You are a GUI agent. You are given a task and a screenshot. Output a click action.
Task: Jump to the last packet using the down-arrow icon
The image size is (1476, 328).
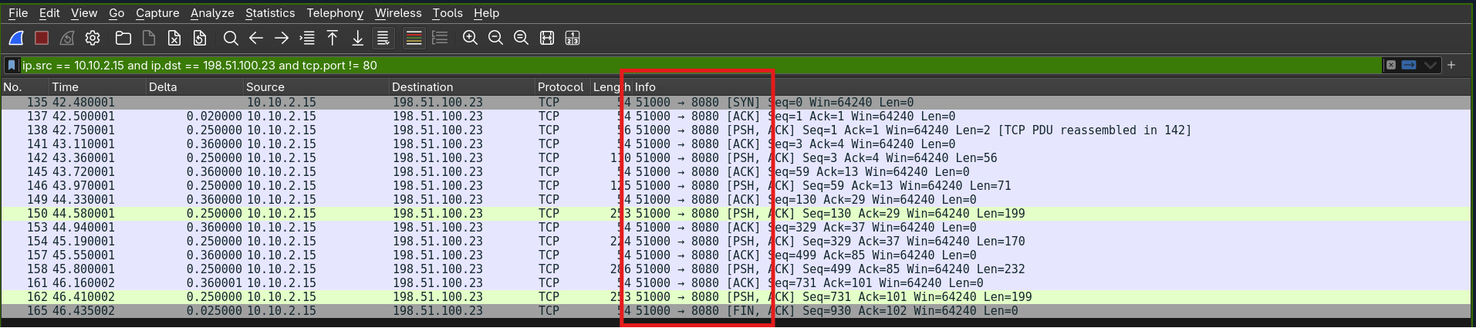[358, 38]
